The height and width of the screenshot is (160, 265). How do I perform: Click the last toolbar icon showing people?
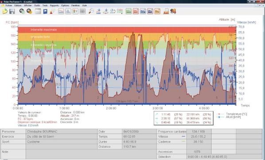(x=173, y=11)
